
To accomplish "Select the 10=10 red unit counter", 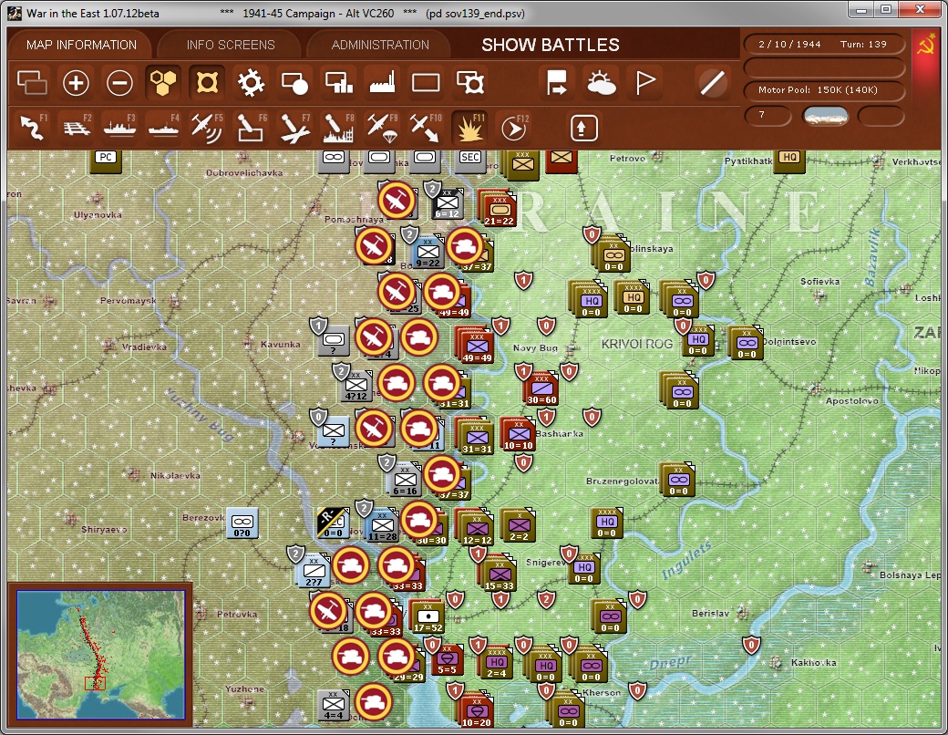I will (518, 434).
